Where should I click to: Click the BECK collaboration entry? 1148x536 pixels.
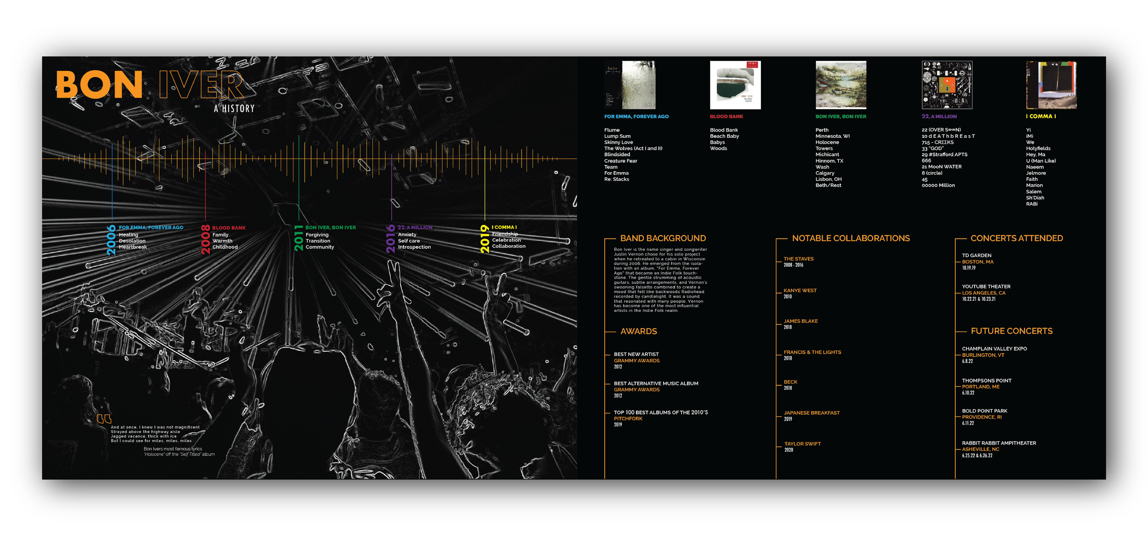click(x=790, y=385)
